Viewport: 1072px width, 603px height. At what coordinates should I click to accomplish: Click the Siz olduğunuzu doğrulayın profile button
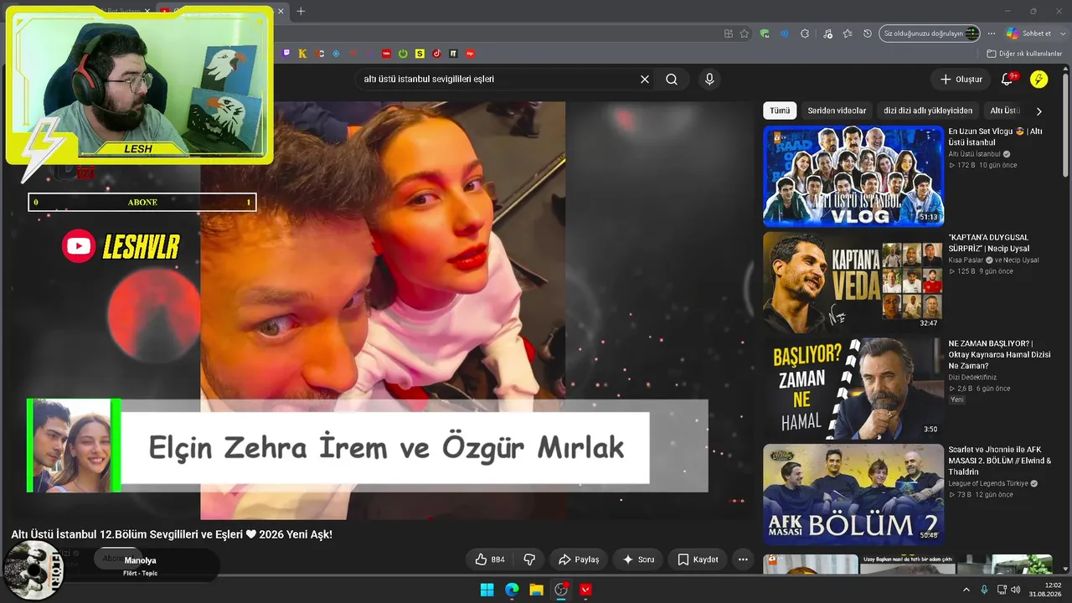coord(930,33)
